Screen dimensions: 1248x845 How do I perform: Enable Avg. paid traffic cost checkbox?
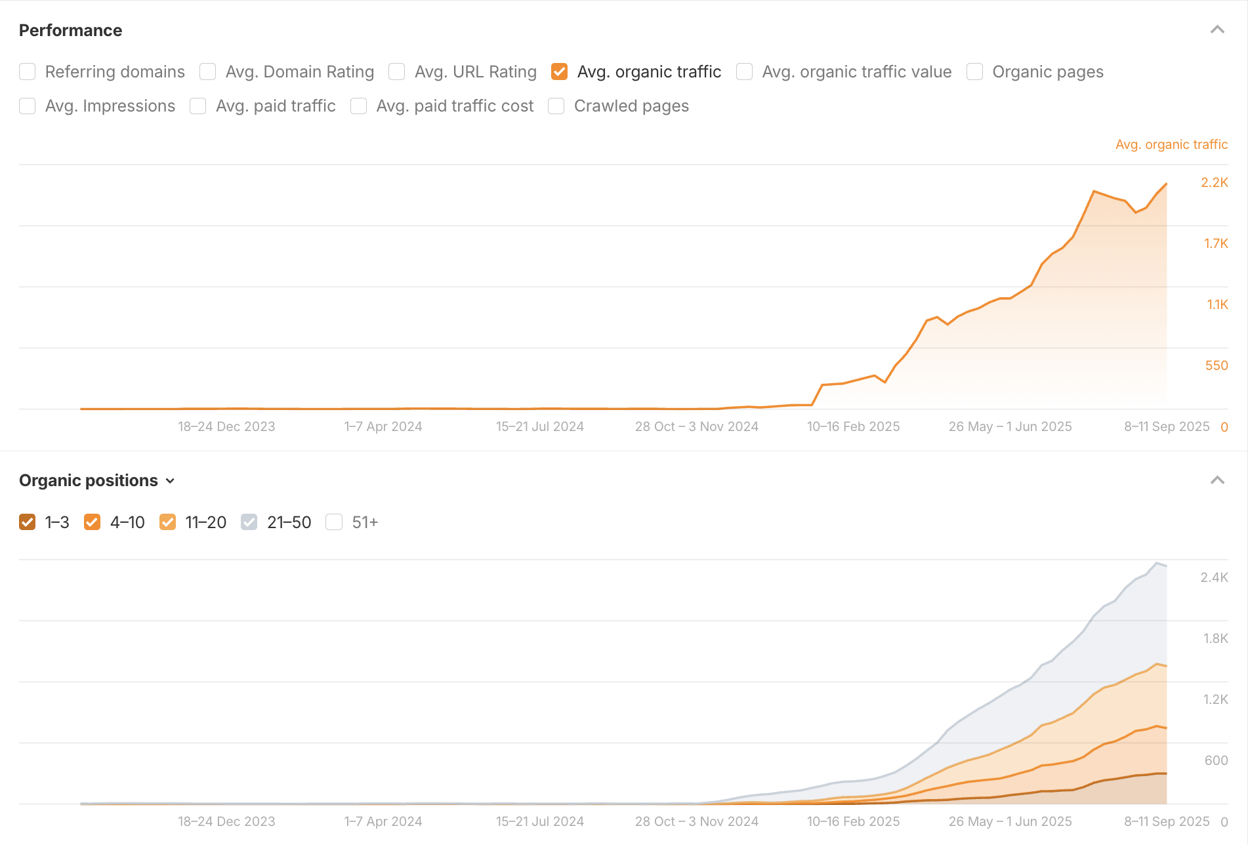359,106
